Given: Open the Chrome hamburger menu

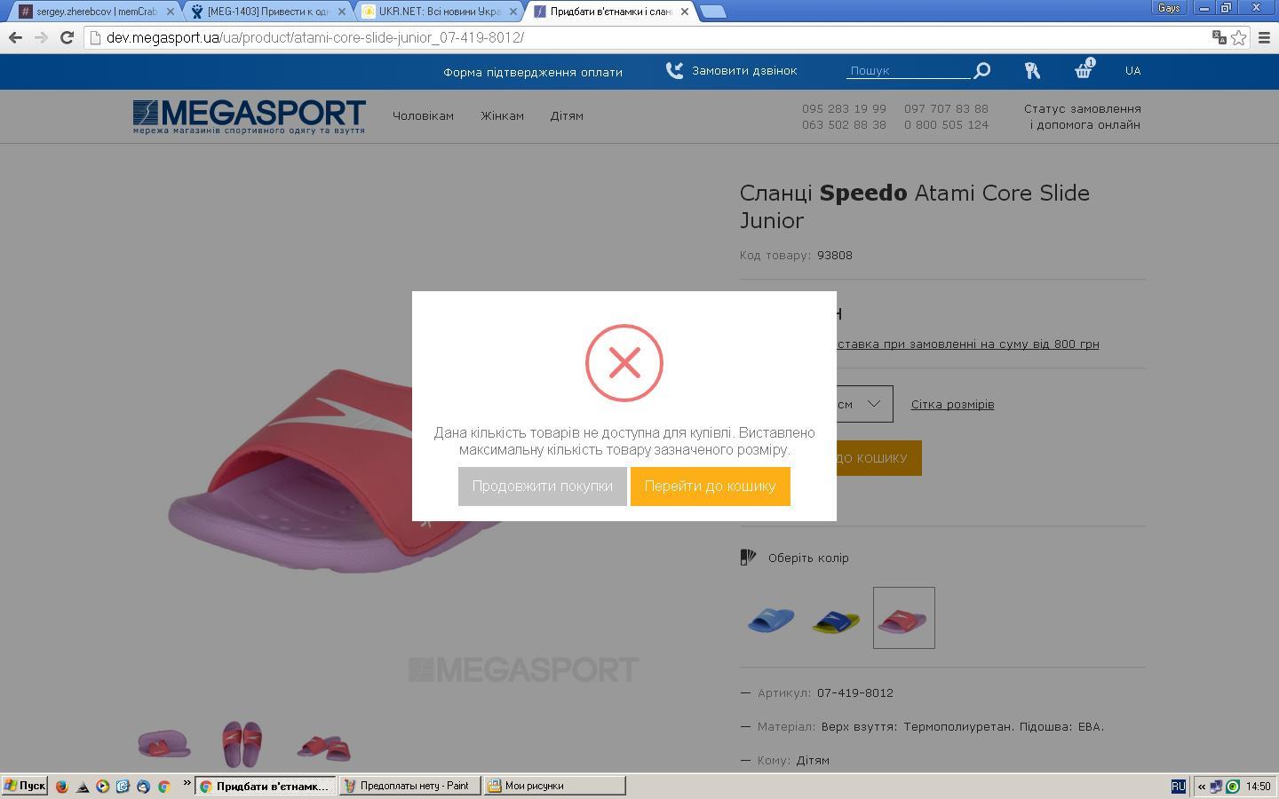Looking at the screenshot, I should [1264, 37].
